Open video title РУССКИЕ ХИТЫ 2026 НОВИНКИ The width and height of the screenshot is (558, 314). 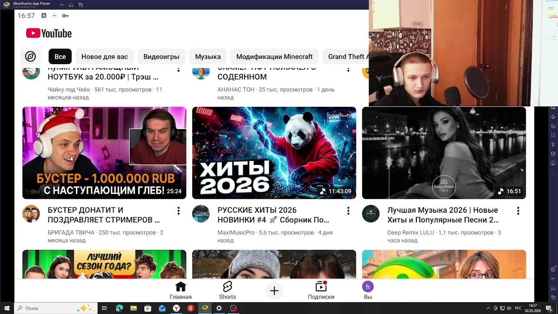click(x=273, y=215)
